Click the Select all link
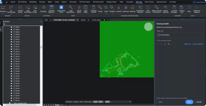The height and width of the screenshot is (106, 206). pos(187,44)
